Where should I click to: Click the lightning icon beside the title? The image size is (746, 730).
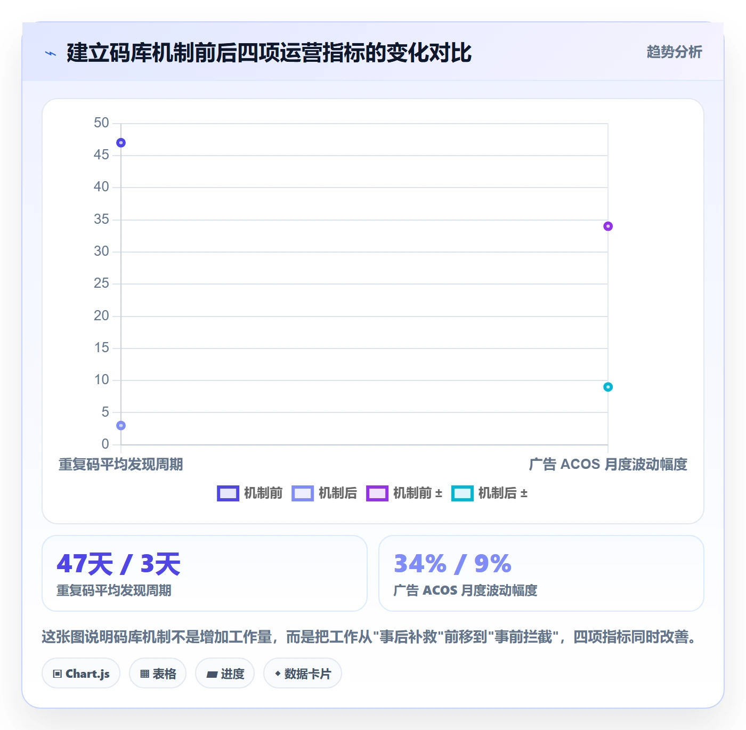[x=51, y=53]
